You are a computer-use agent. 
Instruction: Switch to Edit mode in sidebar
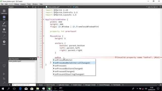tap(4, 18)
